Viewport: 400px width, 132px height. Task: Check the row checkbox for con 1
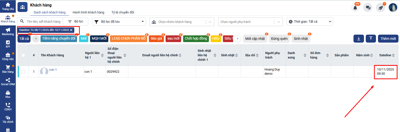tap(23, 72)
